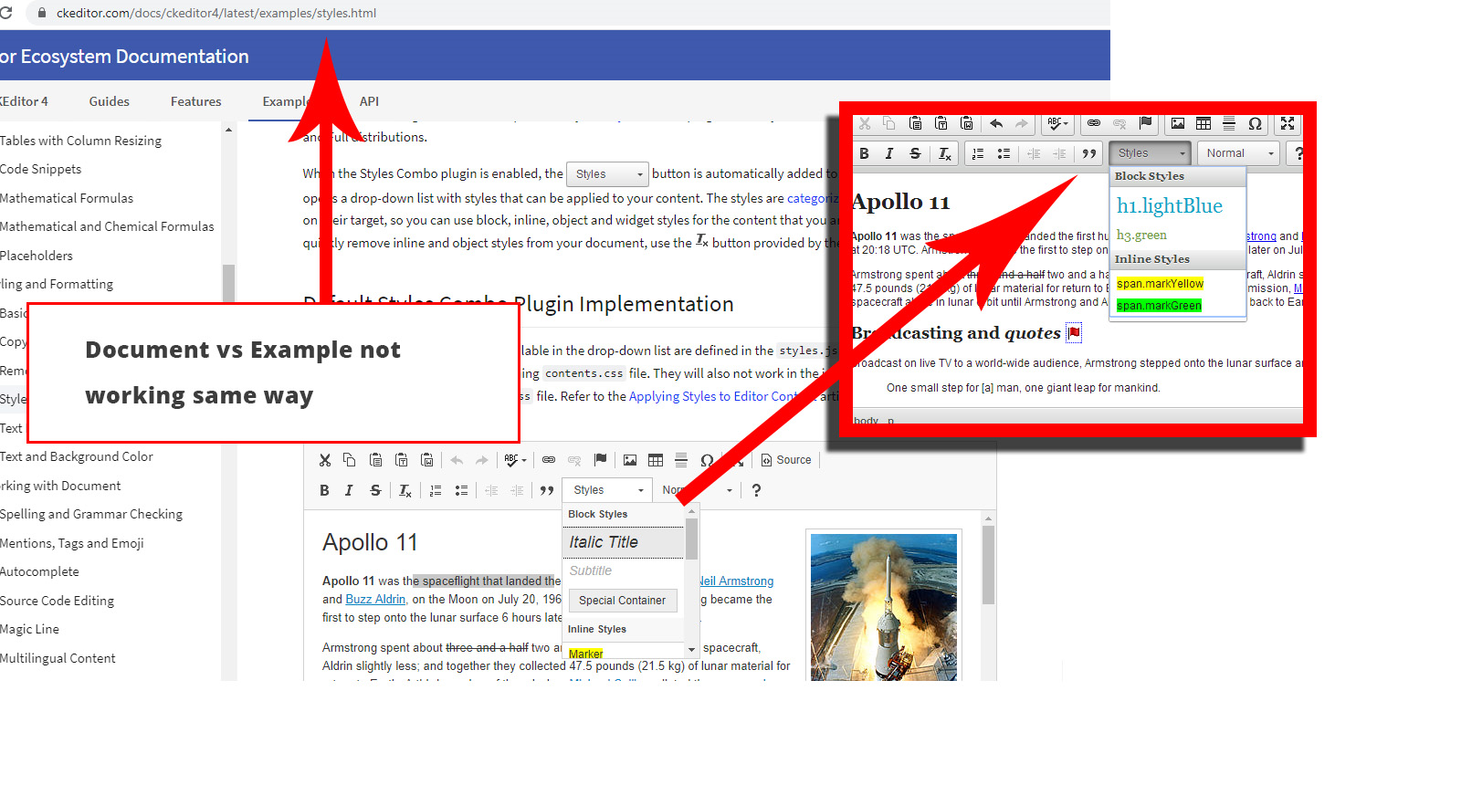Viewport: 1461px width, 785px height.
Task: Open About CKEditor question mark in Source-button editor
Action: pyautogui.click(x=756, y=490)
